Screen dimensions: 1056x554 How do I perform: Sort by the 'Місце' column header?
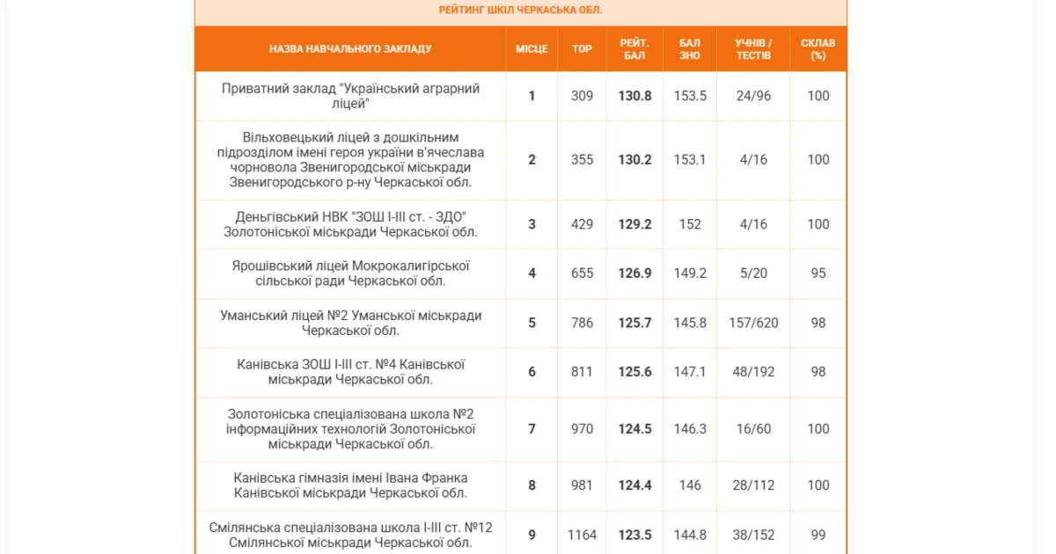532,49
